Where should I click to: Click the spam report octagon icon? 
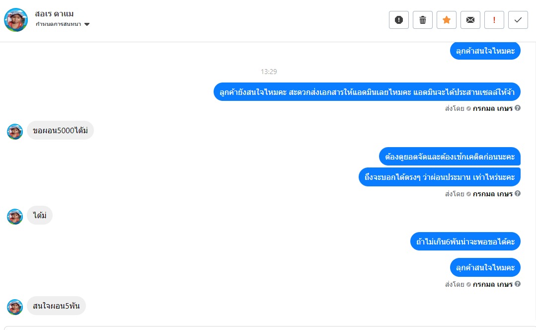(x=398, y=20)
